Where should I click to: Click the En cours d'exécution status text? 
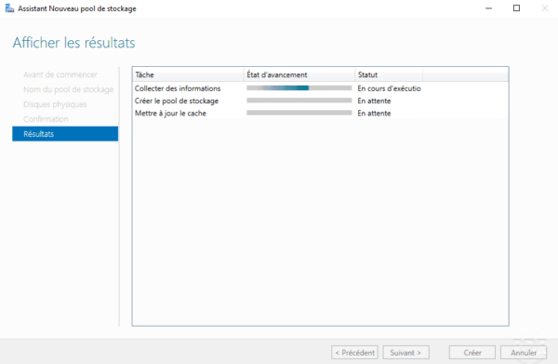click(x=389, y=88)
